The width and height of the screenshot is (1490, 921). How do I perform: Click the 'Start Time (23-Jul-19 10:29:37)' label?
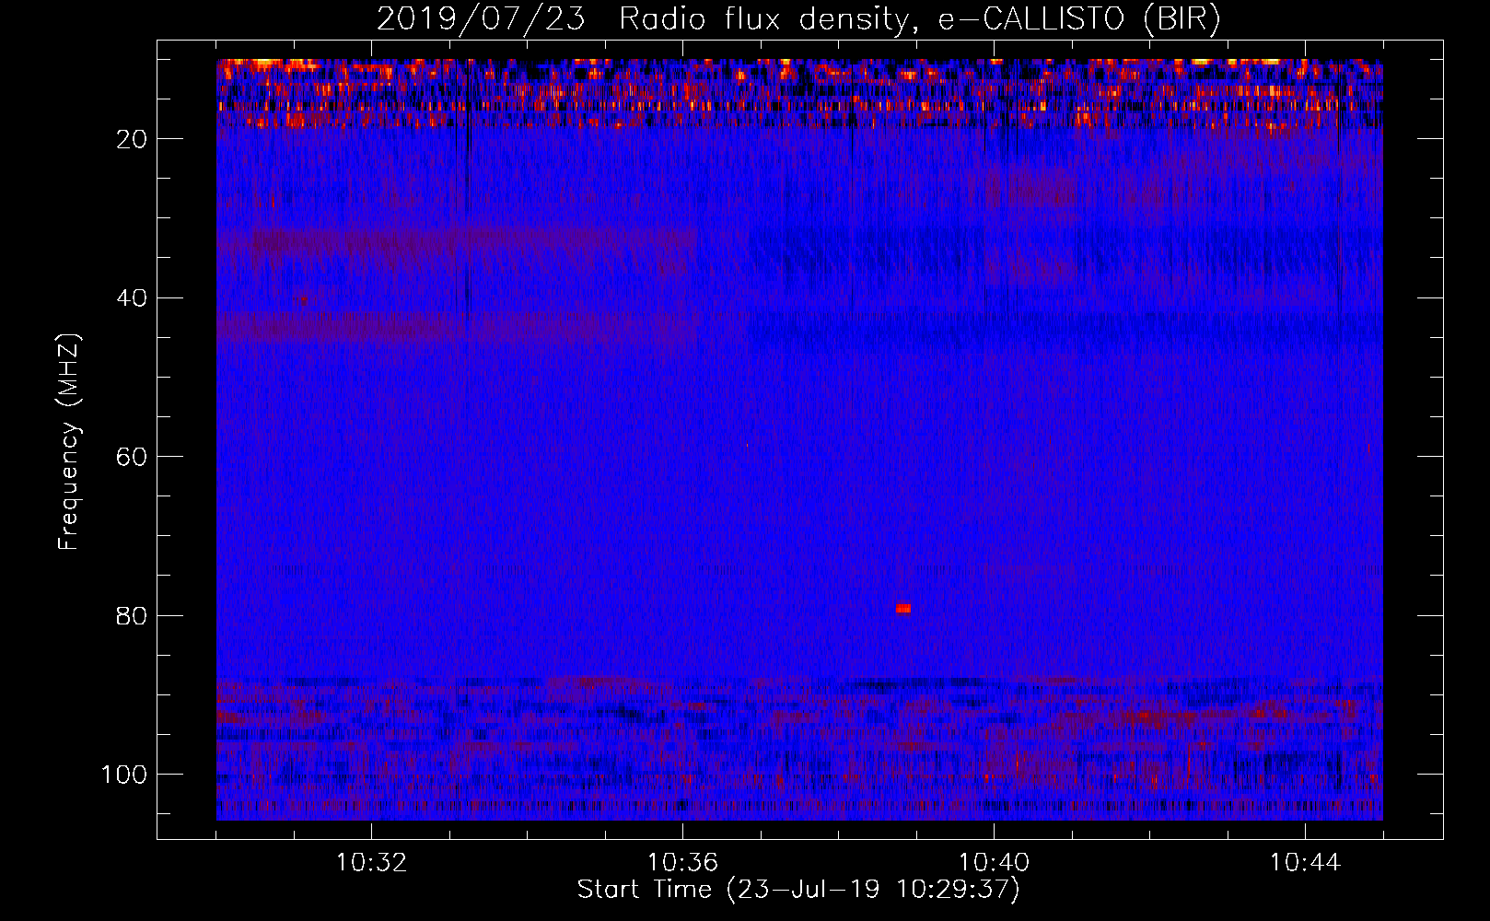tap(798, 890)
